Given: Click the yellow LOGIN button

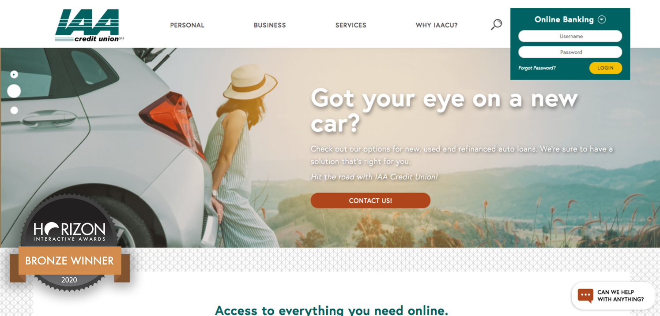Looking at the screenshot, I should 605,68.
